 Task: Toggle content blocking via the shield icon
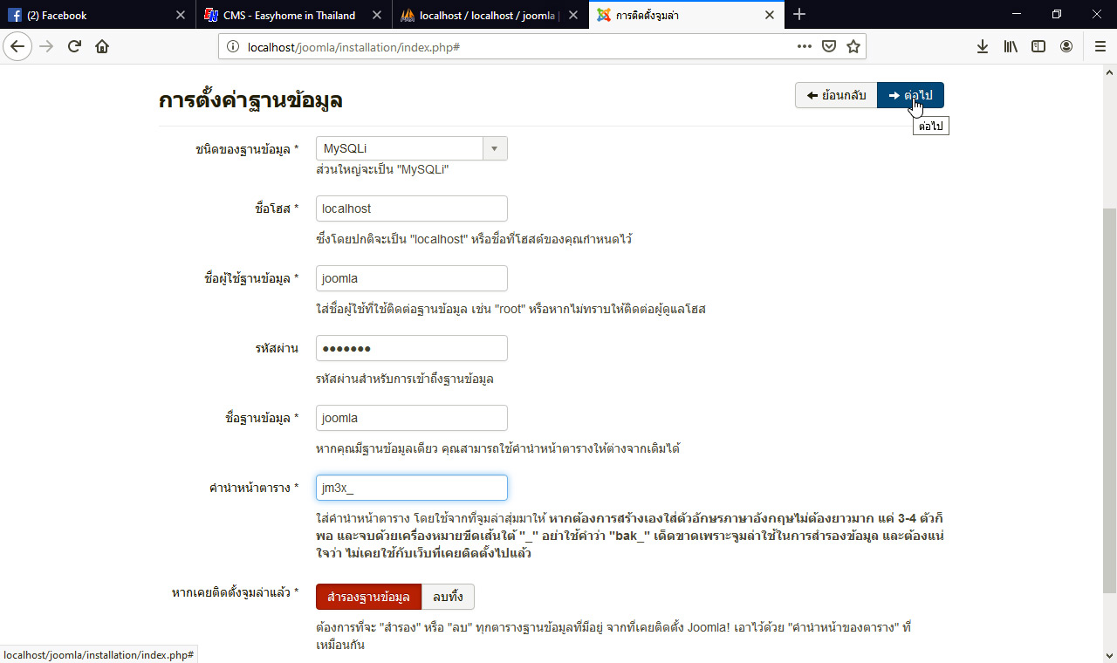point(827,46)
